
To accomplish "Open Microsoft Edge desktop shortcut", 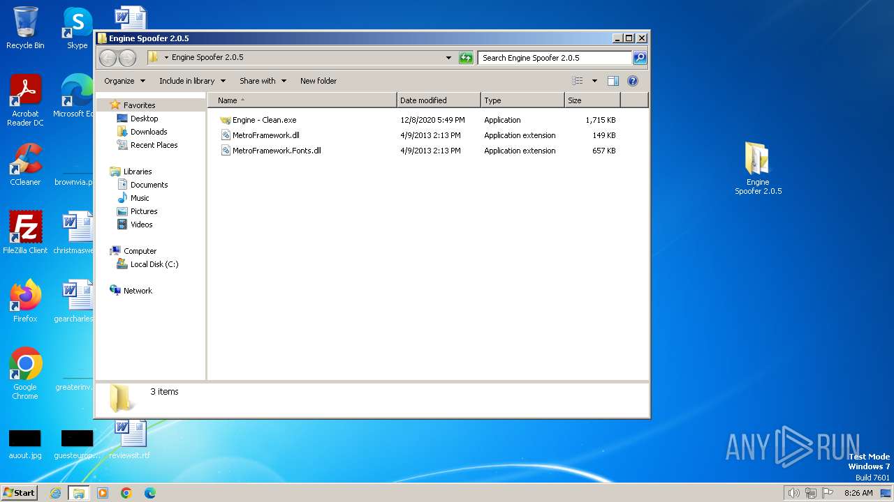I will 73,96.
